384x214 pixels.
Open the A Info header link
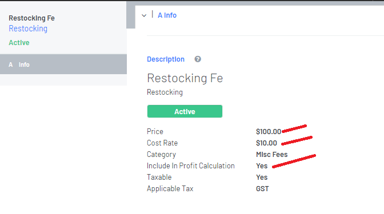pos(167,15)
